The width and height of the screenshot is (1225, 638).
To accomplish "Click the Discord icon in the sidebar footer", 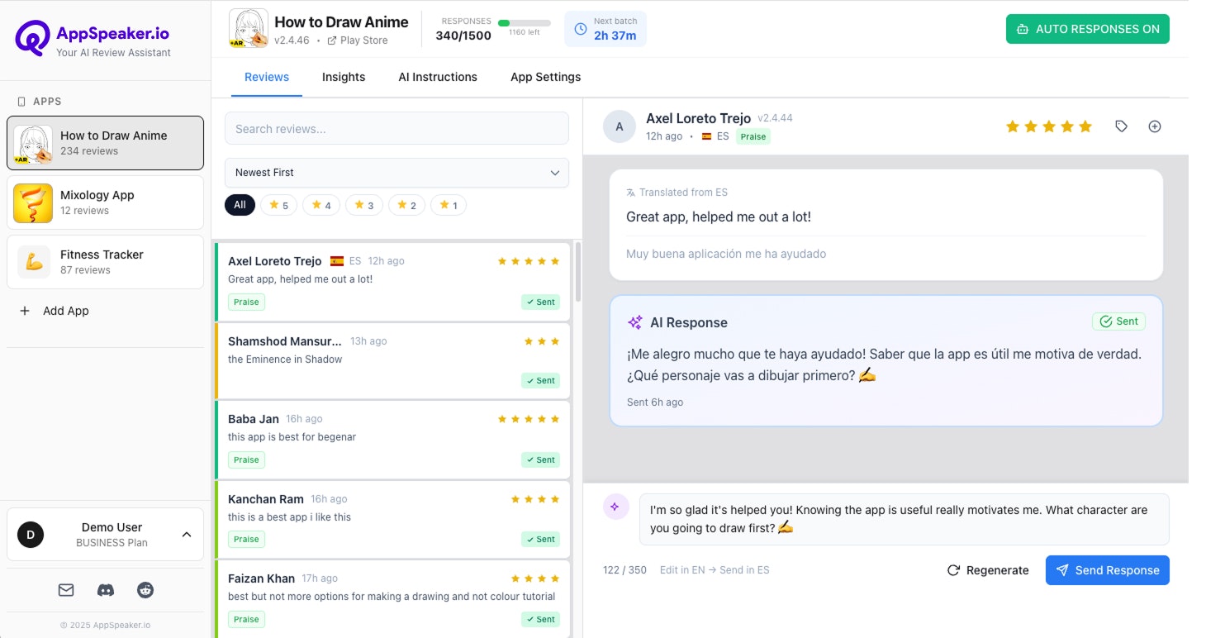I will pos(105,589).
